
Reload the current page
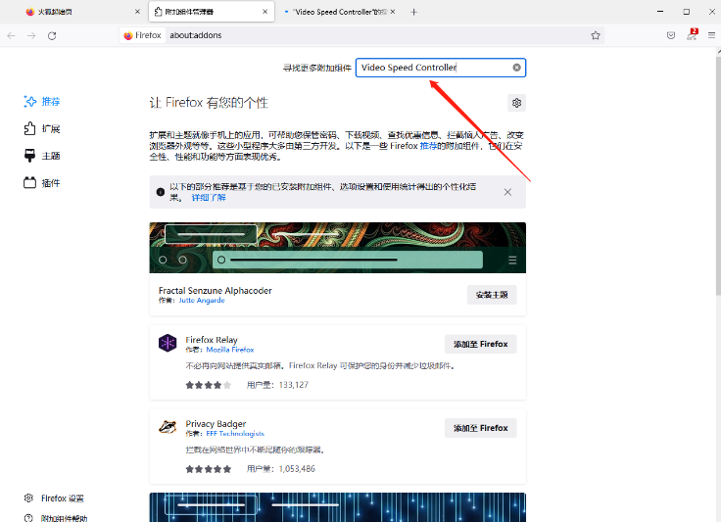pos(52,36)
